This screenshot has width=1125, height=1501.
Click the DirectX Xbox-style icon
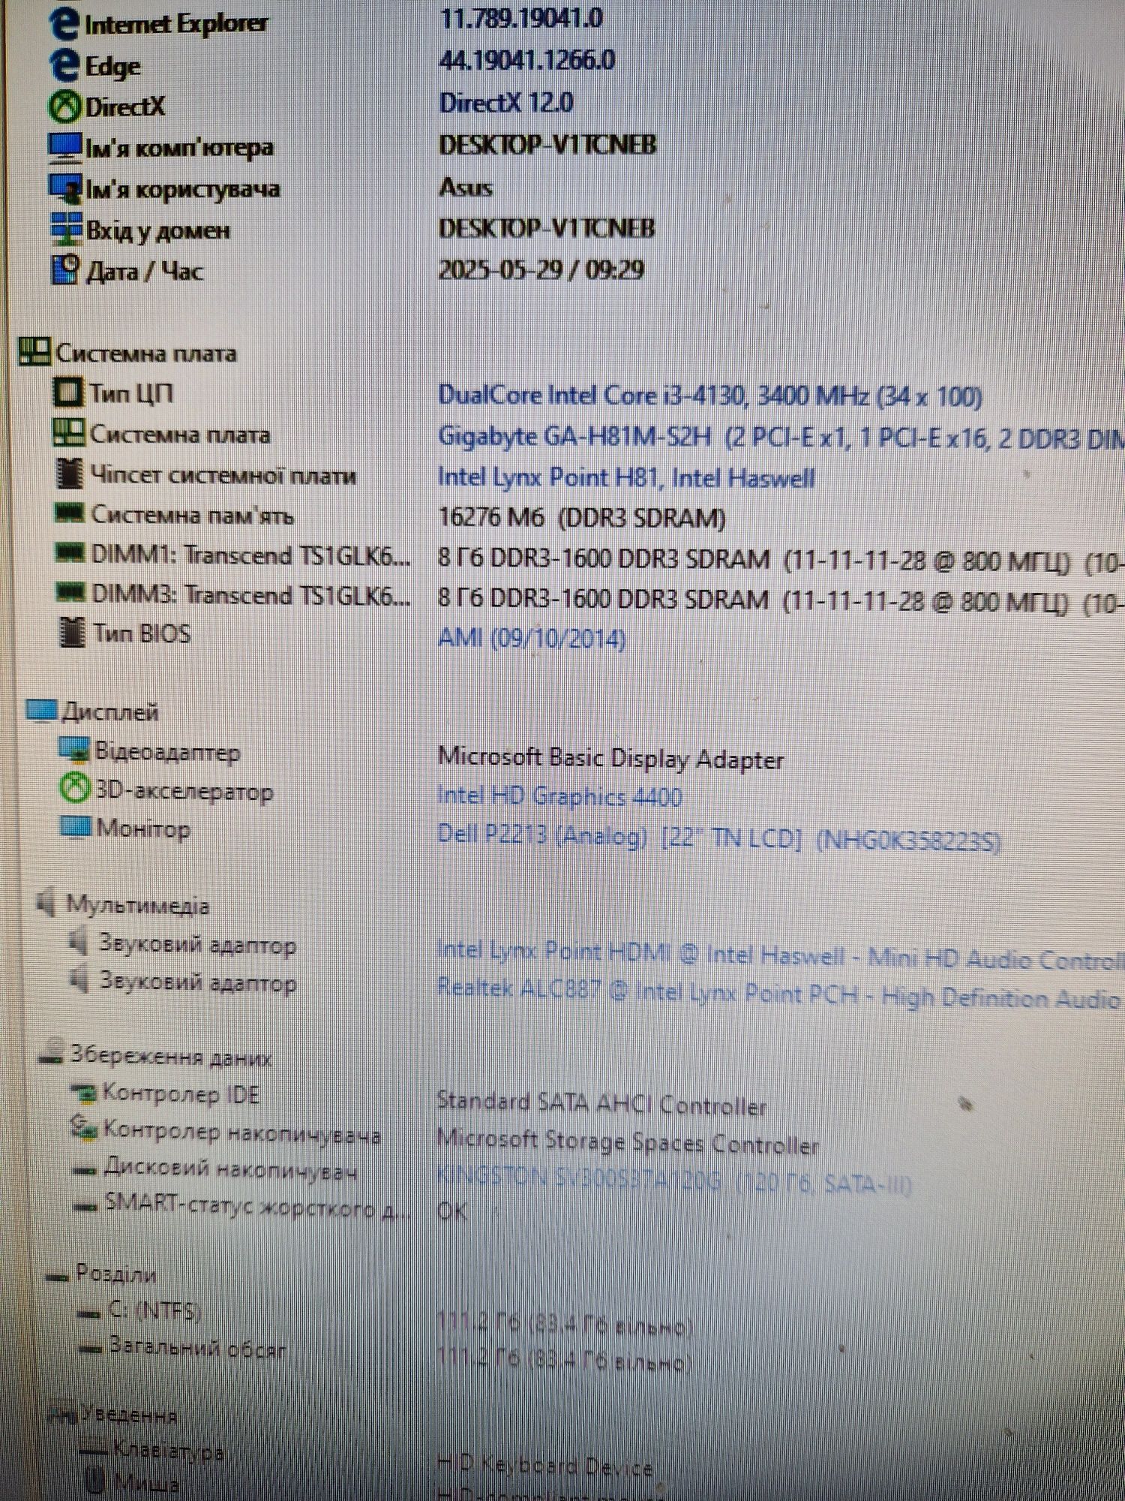pos(64,107)
